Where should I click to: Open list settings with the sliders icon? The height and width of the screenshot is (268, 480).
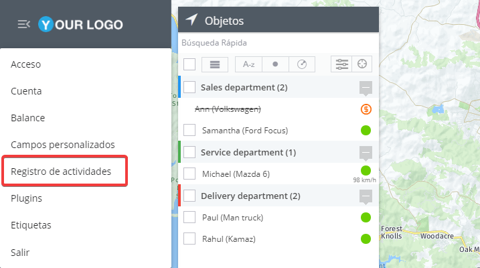click(x=341, y=64)
